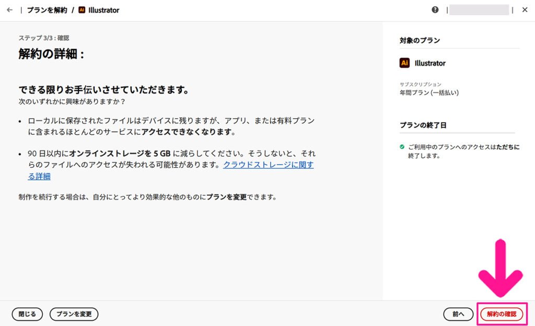Open the クラウドストレージに関する詳細 link
The height and width of the screenshot is (326, 535).
tap(268, 165)
